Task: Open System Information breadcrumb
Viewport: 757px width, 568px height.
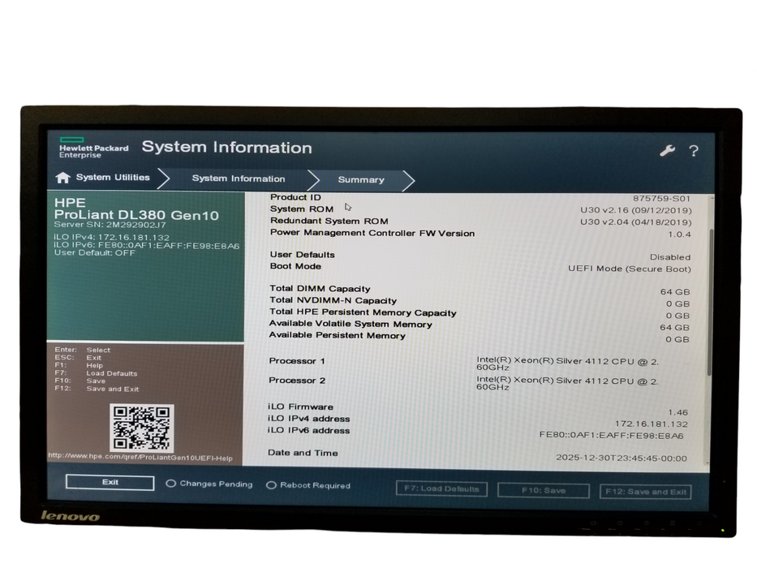Action: [239, 179]
